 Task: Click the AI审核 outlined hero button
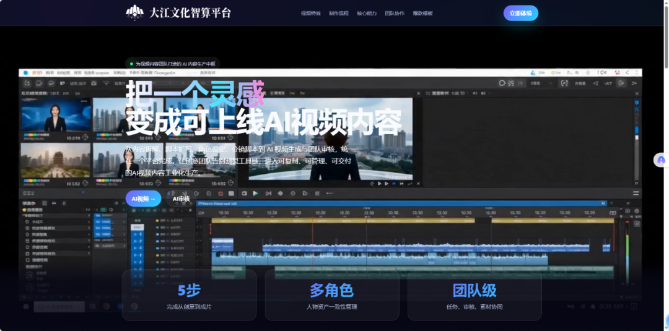(x=181, y=199)
